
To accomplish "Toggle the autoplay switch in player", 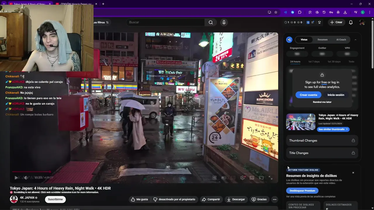I will tap(224, 178).
